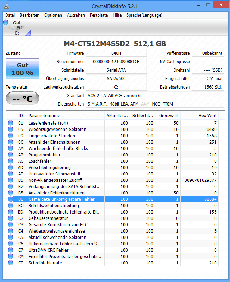Click the Parametername column header
Viewport: 230px width, 282px height.
pos(66,116)
